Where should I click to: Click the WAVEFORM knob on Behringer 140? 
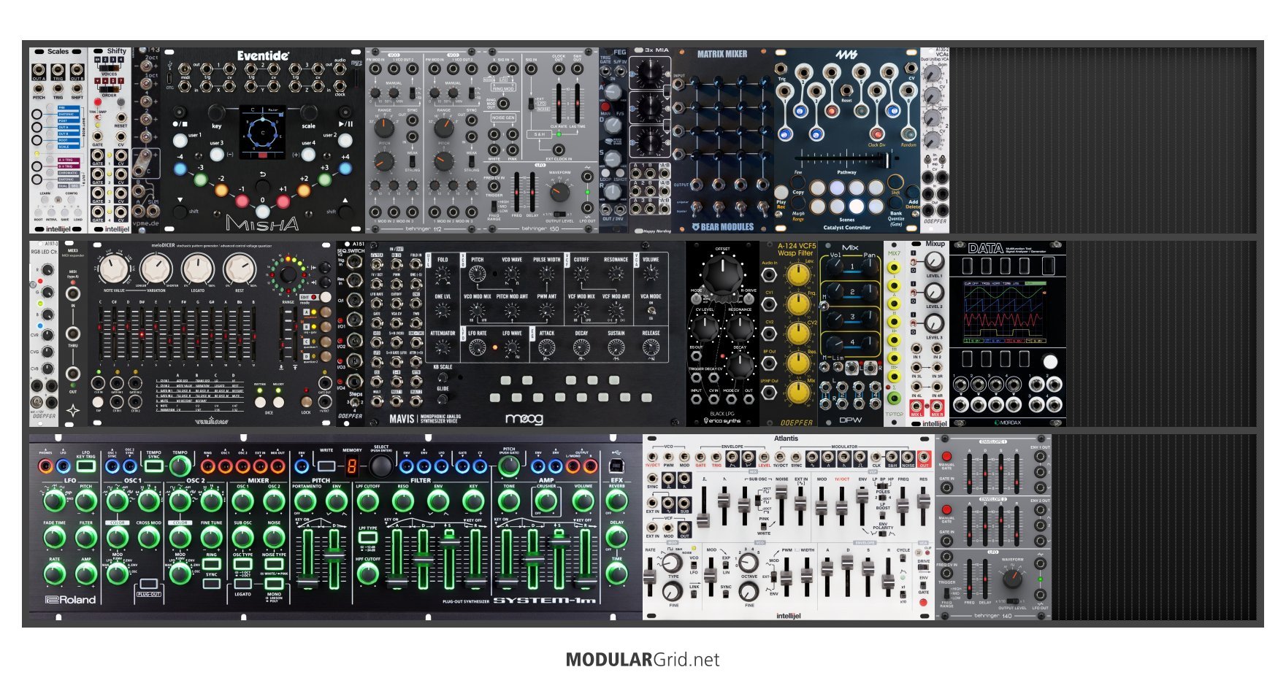click(1011, 579)
